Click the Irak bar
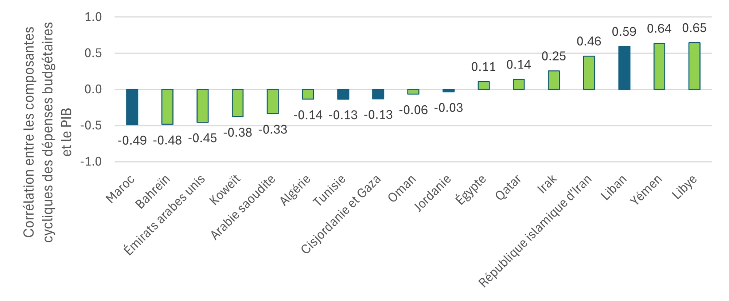Viewport: 729px width, 301px height. [554, 80]
